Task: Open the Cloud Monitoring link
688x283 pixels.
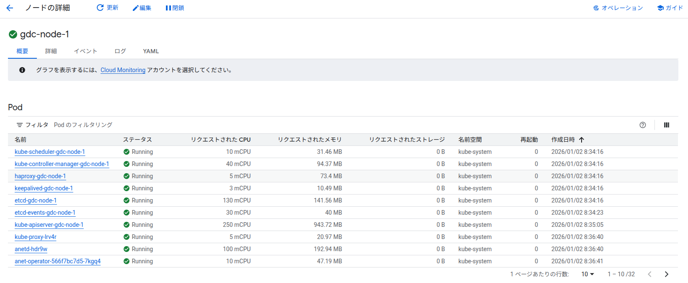Action: click(123, 70)
